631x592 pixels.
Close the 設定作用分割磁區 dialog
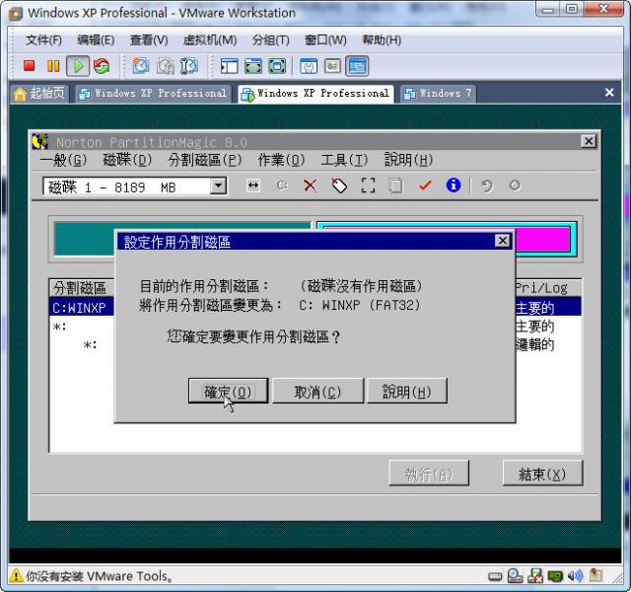[502, 241]
